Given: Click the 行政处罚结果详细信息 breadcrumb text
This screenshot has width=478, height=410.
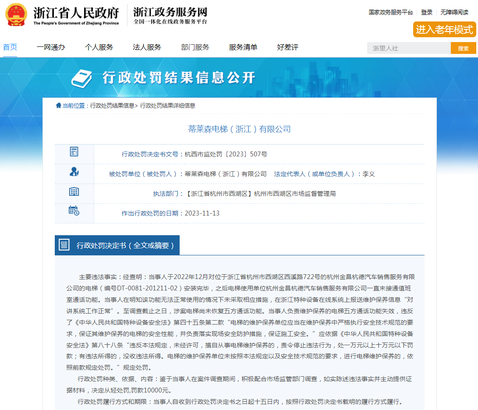Looking at the screenshot, I should click(167, 106).
